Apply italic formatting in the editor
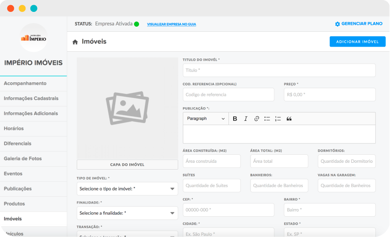The image size is (390, 237). (246, 119)
